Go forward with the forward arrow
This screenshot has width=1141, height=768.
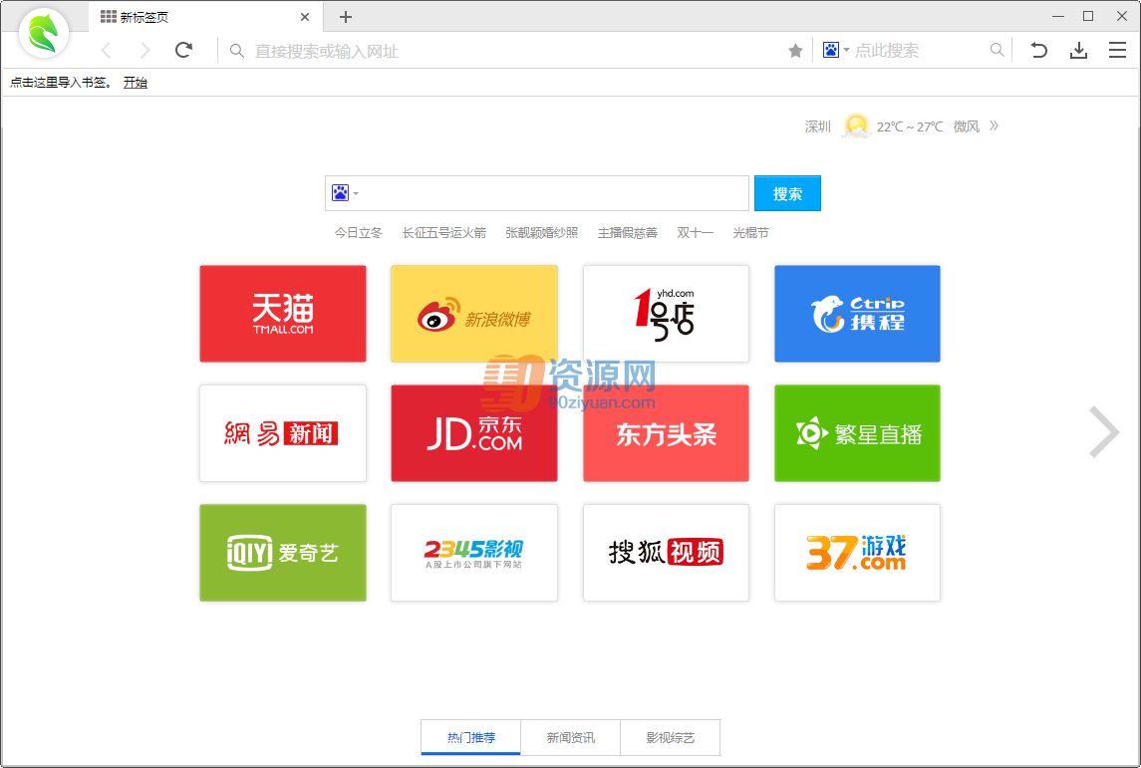[144, 50]
